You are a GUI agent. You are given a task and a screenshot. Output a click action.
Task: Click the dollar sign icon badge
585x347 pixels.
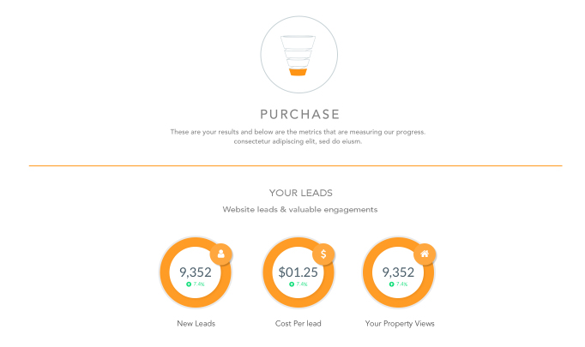coord(323,254)
